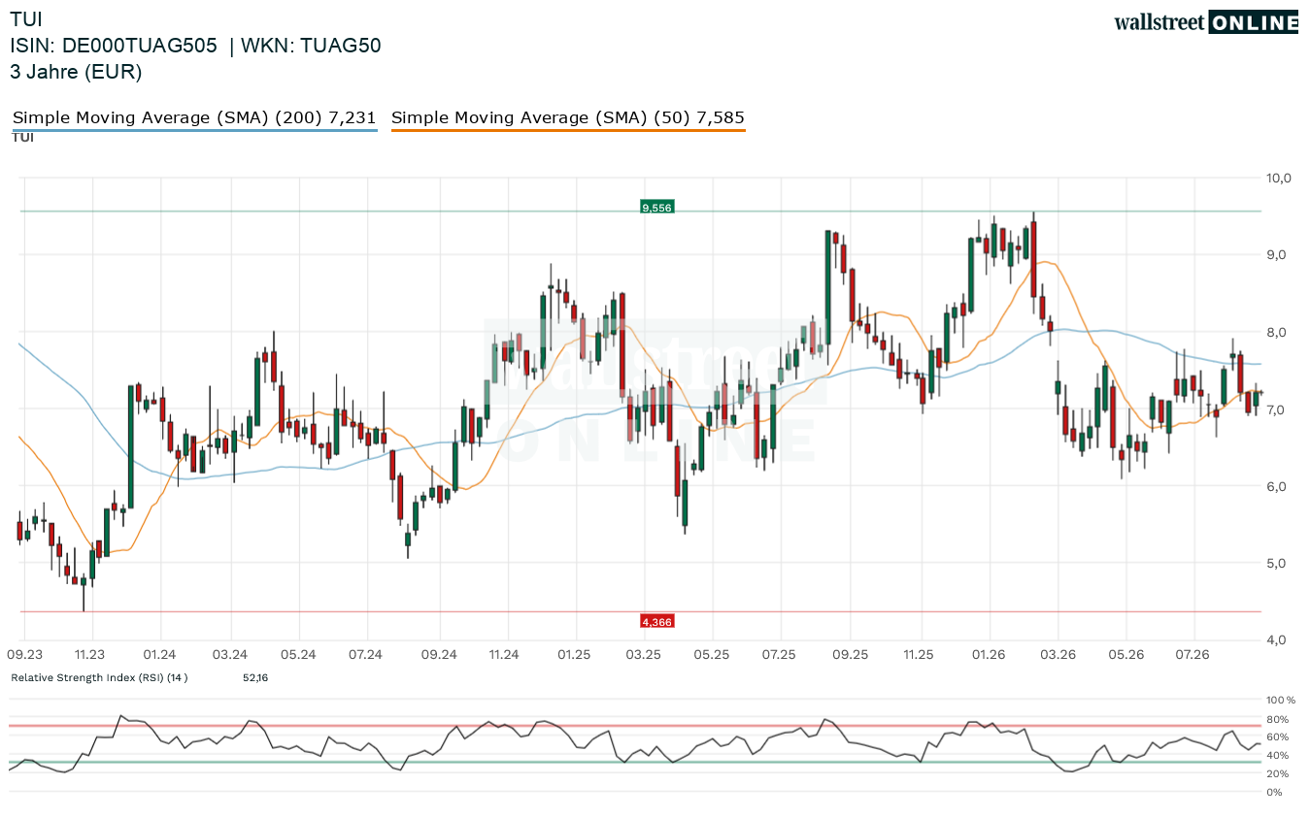Click the 6,0 price axis label
The width and height of the screenshot is (1310, 818).
click(x=1275, y=486)
